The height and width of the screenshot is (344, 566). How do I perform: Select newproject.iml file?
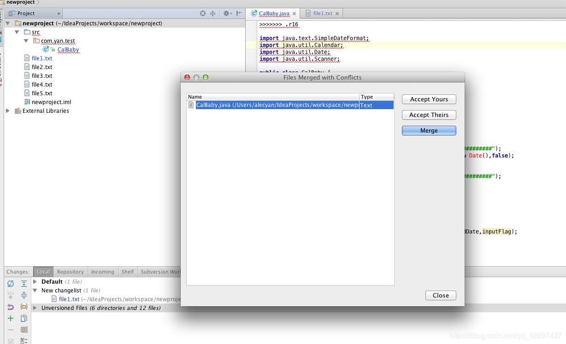click(x=51, y=102)
